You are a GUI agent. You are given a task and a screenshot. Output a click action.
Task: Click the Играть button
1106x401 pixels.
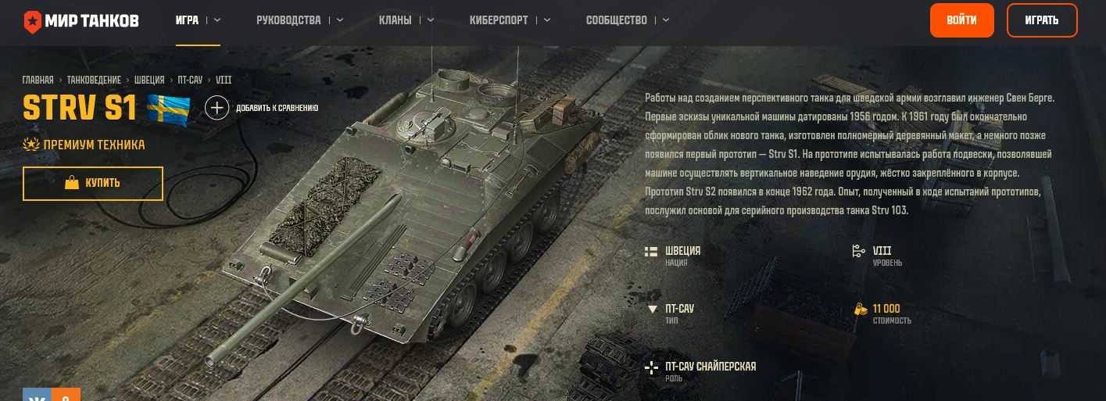(1042, 20)
